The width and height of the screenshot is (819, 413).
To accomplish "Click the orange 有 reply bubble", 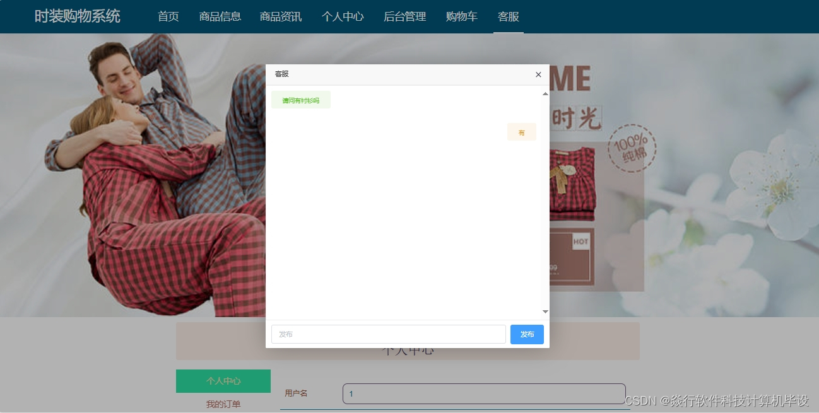I will point(521,132).
